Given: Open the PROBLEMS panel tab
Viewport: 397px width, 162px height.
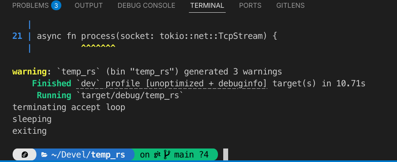Looking at the screenshot, I should [30, 5].
